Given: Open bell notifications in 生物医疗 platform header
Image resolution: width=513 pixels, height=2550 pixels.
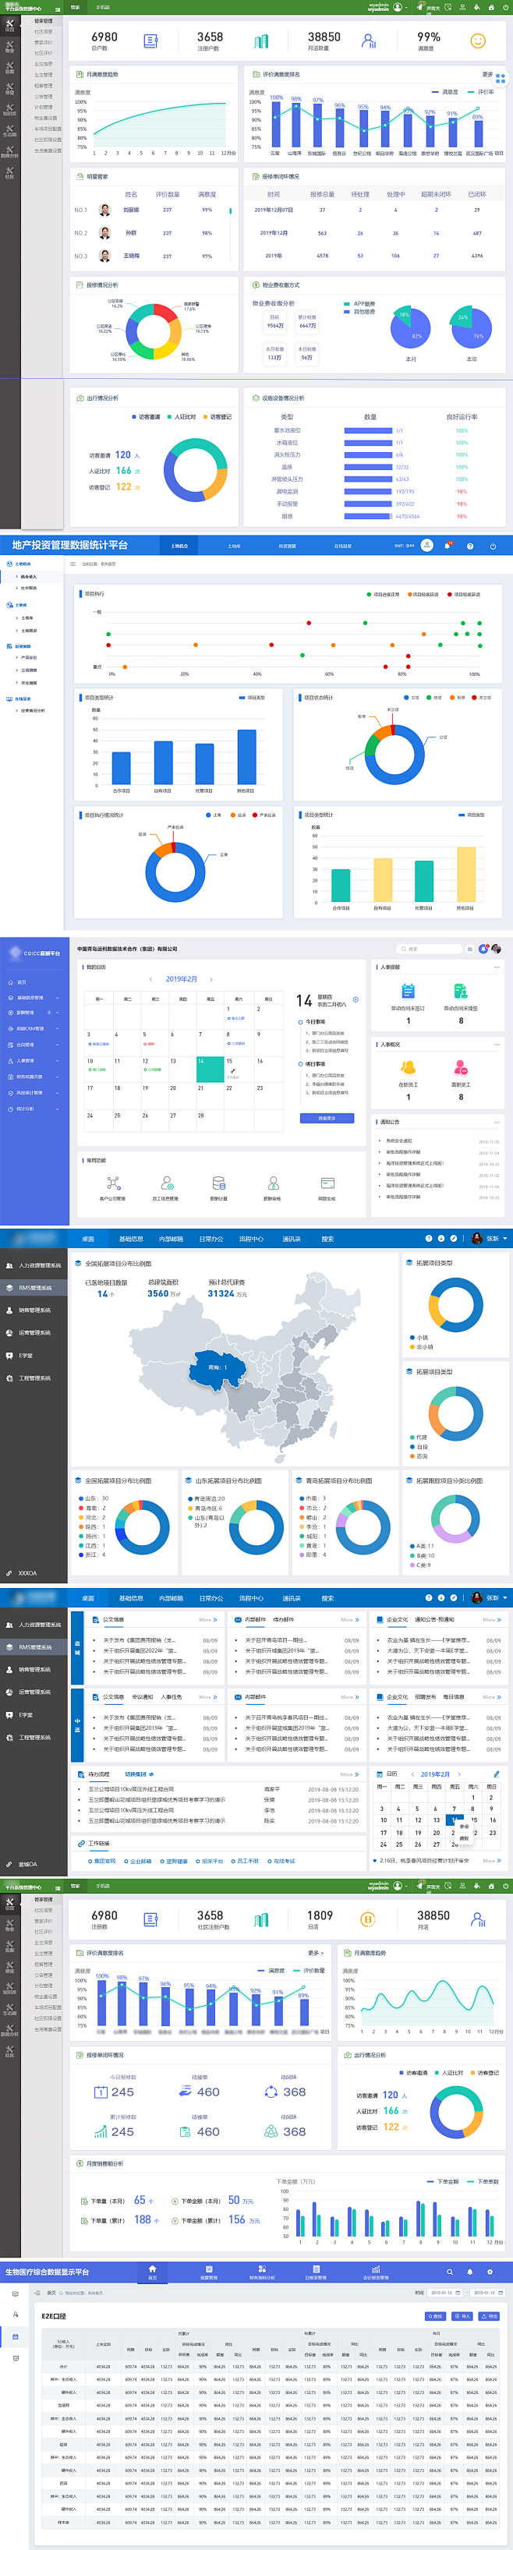Looking at the screenshot, I should click(469, 2272).
